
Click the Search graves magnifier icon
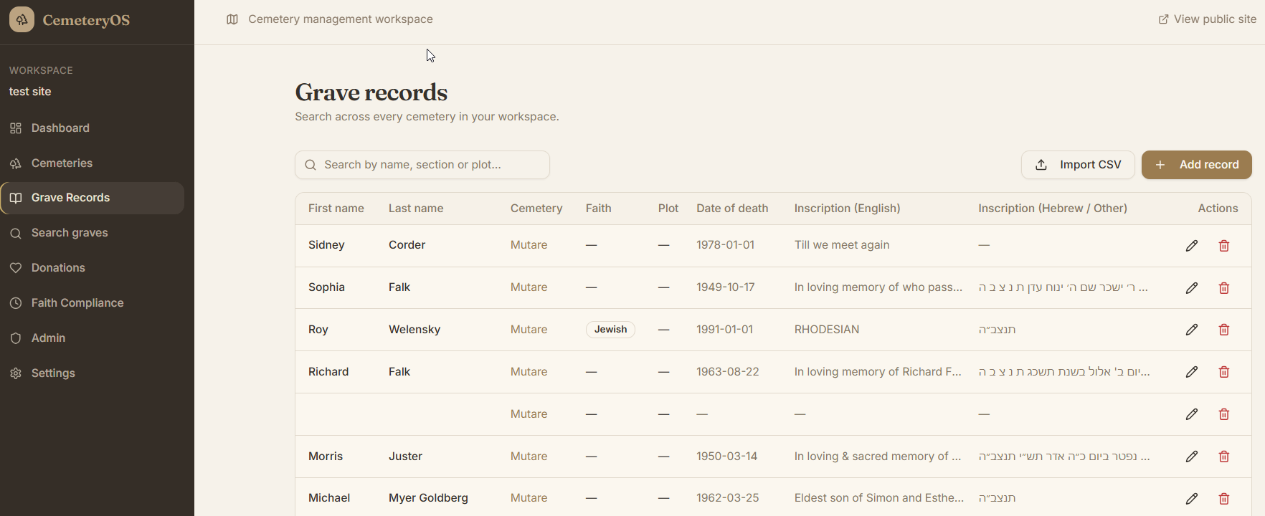pos(16,233)
